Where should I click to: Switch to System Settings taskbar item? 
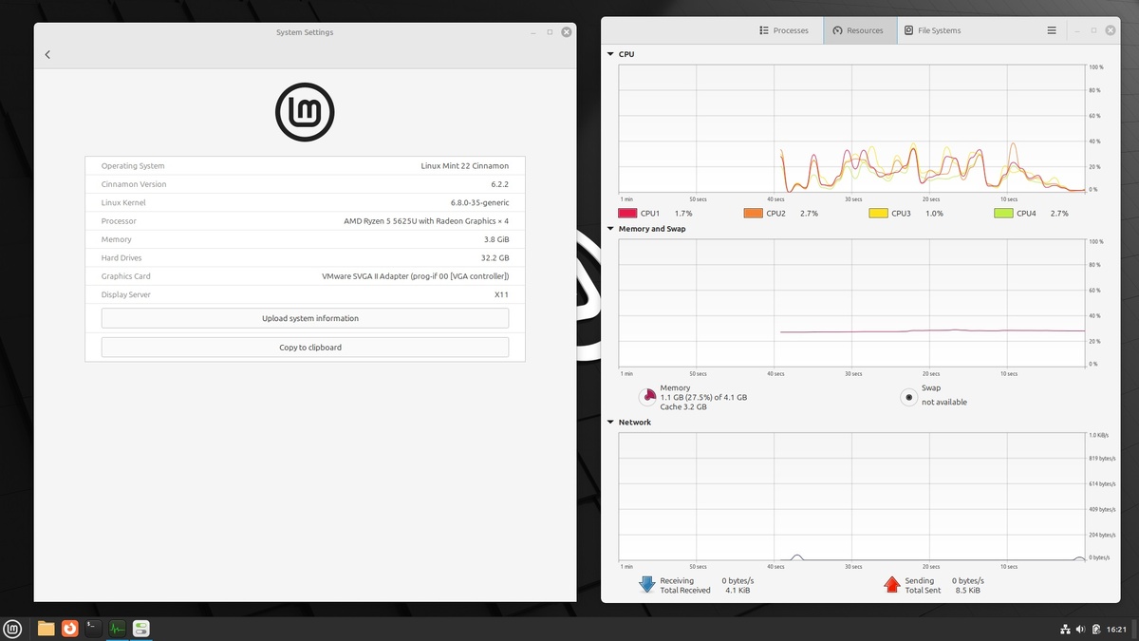141,628
